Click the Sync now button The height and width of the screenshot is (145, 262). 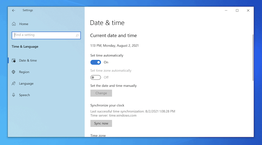coord(101,123)
